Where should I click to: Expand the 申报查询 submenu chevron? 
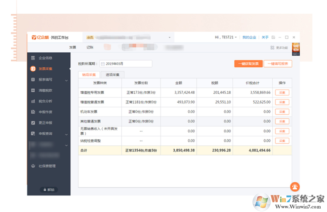click(66, 135)
